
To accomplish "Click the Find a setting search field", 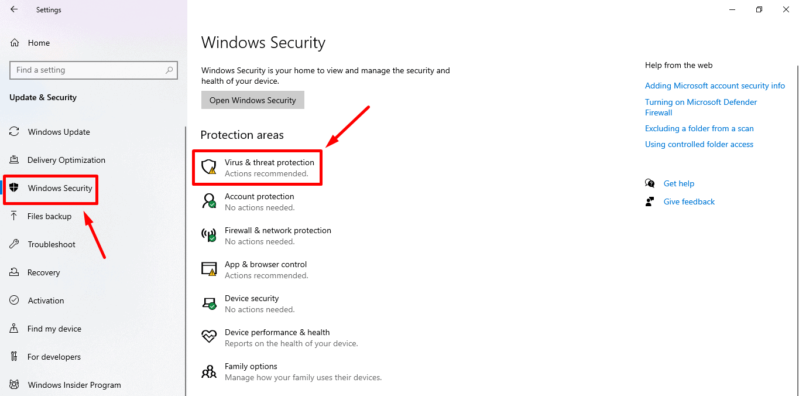I will pos(94,70).
